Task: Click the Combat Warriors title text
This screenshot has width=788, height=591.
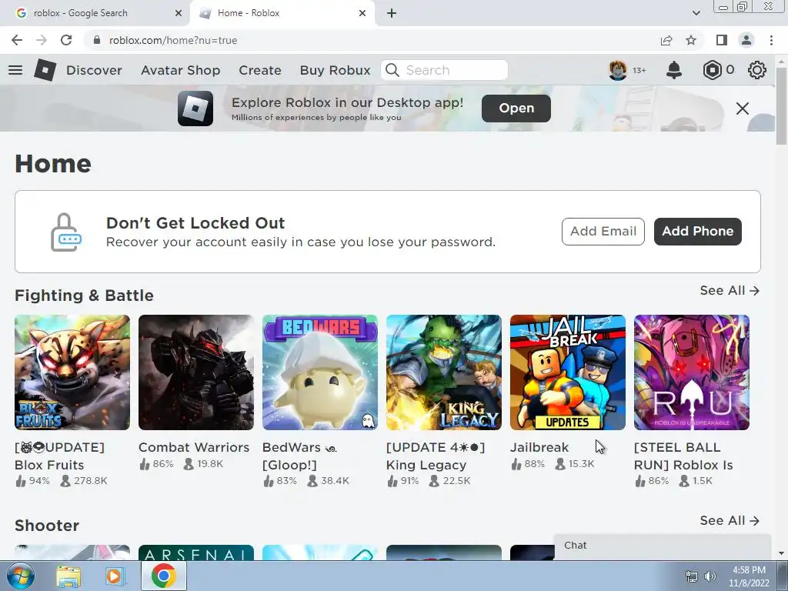Action: point(194,447)
